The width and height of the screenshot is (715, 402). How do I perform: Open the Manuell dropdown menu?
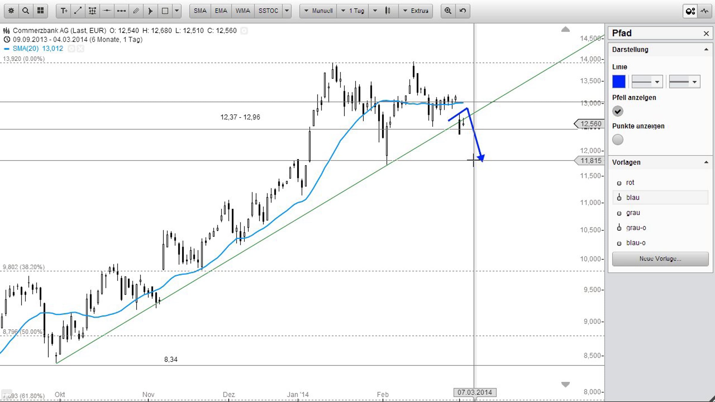318,11
